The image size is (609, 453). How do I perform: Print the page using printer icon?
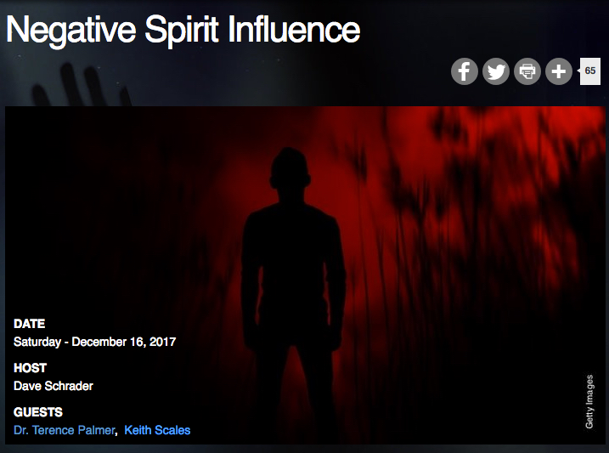coord(527,71)
